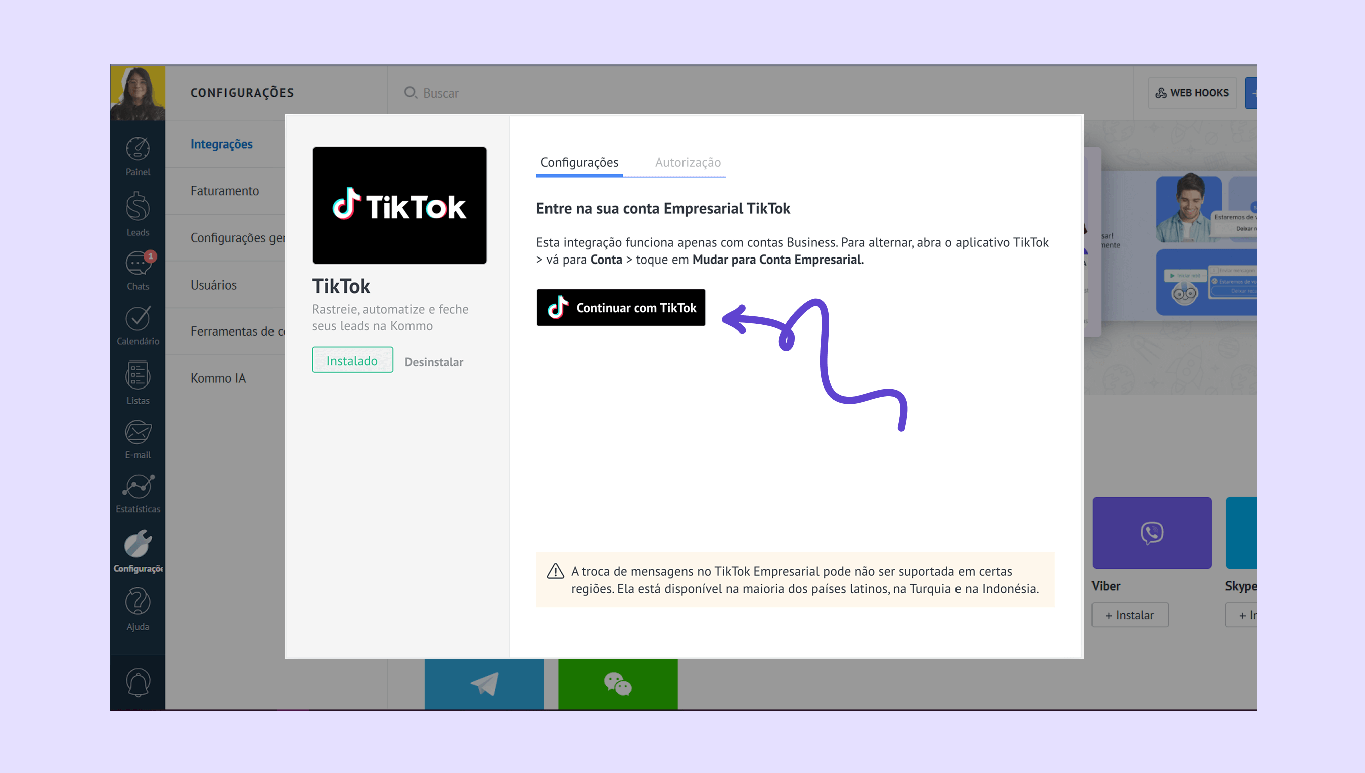Image resolution: width=1365 pixels, height=773 pixels.
Task: Click the Desinstalar link
Action: (x=434, y=362)
